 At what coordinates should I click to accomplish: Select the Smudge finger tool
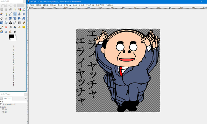point(10,32)
